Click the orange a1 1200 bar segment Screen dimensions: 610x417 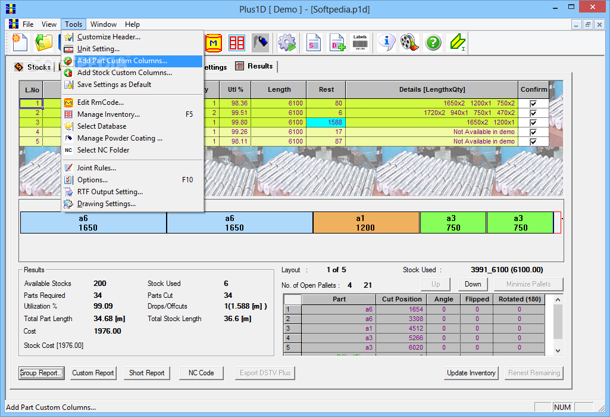[x=366, y=223]
